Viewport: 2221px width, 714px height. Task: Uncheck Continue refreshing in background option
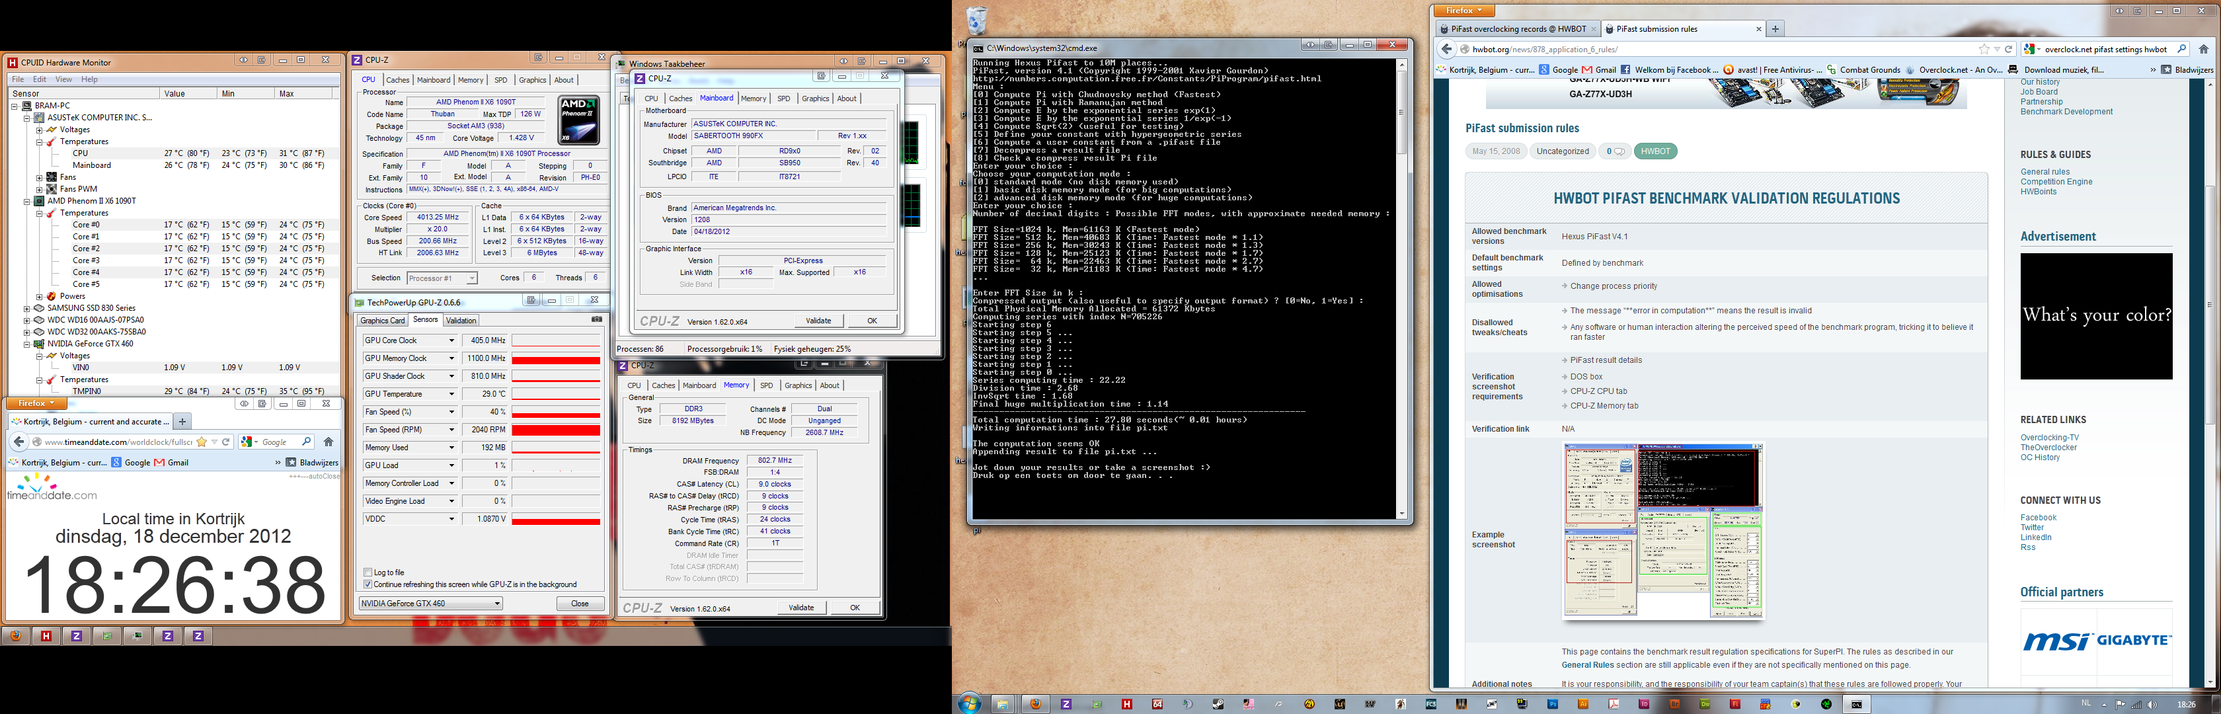[x=368, y=584]
